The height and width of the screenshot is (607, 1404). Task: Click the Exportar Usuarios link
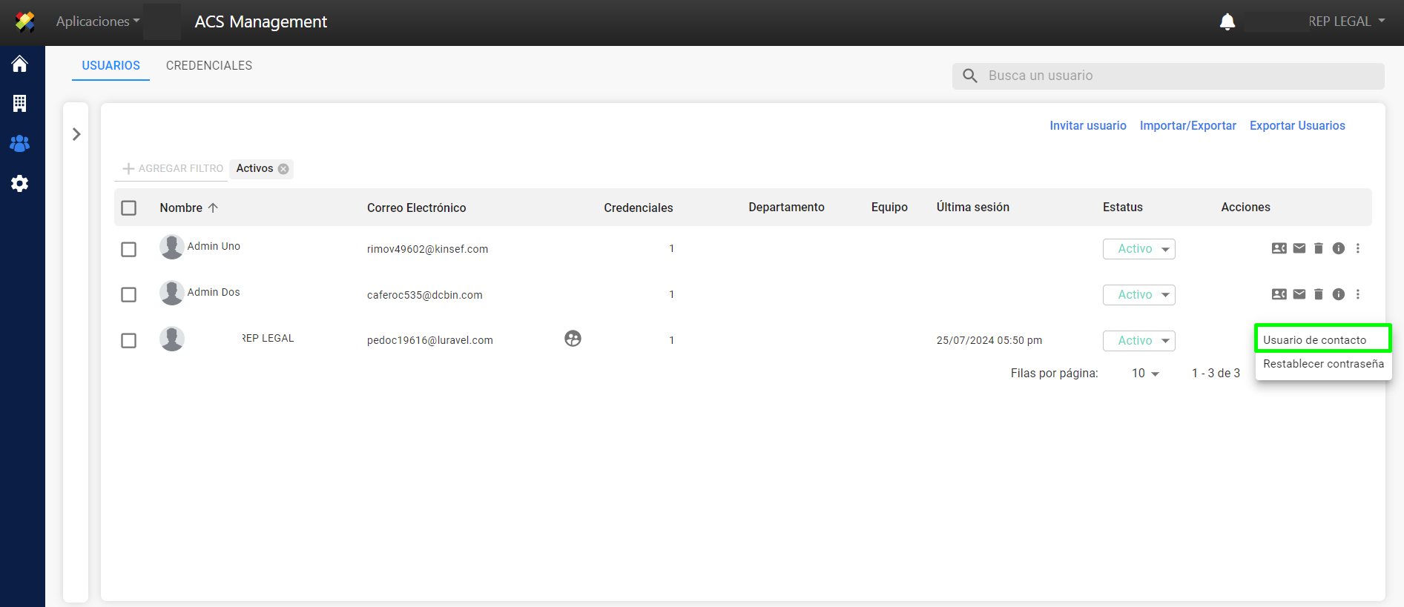(1297, 125)
